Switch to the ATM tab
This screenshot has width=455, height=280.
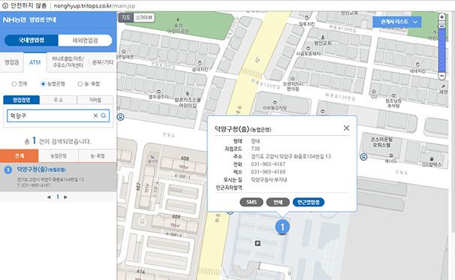(x=35, y=62)
